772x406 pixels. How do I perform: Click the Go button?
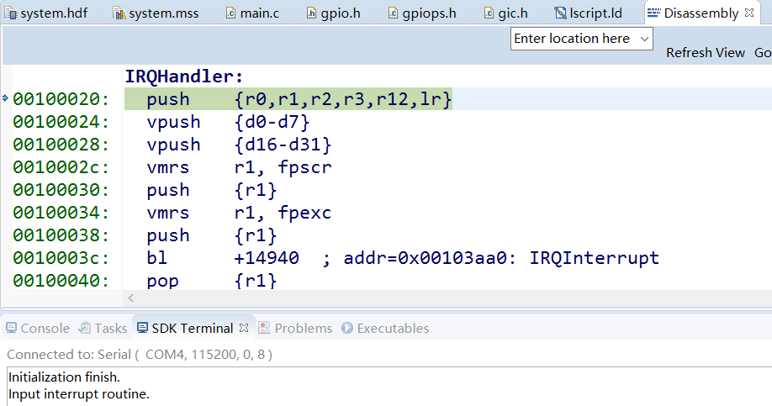(763, 53)
